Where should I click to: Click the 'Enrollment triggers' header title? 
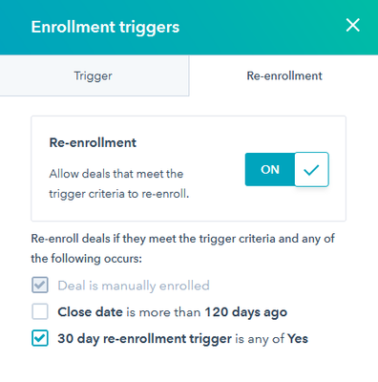[x=105, y=28]
